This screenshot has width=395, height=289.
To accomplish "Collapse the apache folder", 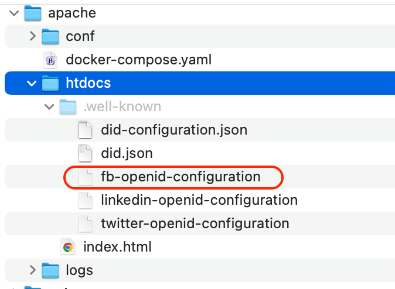I will (x=14, y=13).
